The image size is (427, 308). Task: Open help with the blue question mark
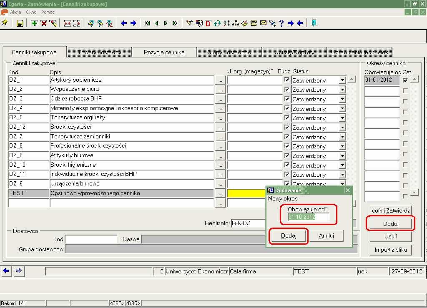(281, 23)
